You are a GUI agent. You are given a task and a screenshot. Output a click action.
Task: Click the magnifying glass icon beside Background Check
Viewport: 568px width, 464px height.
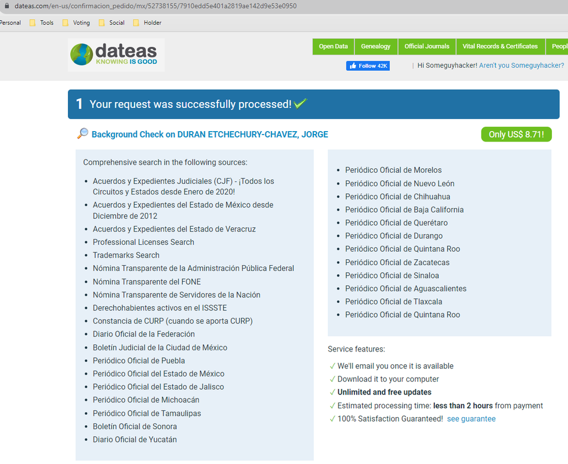[82, 133]
